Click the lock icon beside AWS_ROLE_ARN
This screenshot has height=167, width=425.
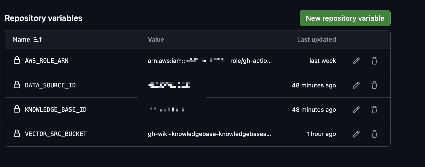click(x=17, y=61)
